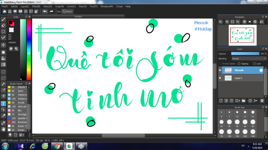Click the Redo arrow in toolbar
This screenshot has width=268, height=150.
pyautogui.click(x=51, y=11)
